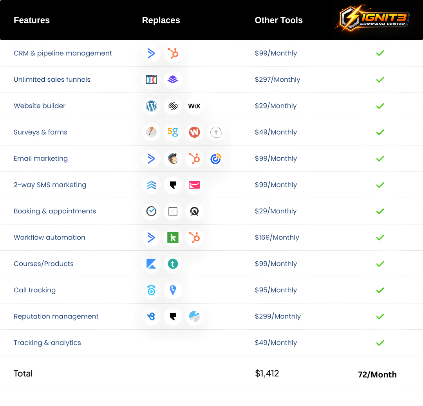Click the 'Other Tools' column header
423x406 pixels.
[279, 20]
